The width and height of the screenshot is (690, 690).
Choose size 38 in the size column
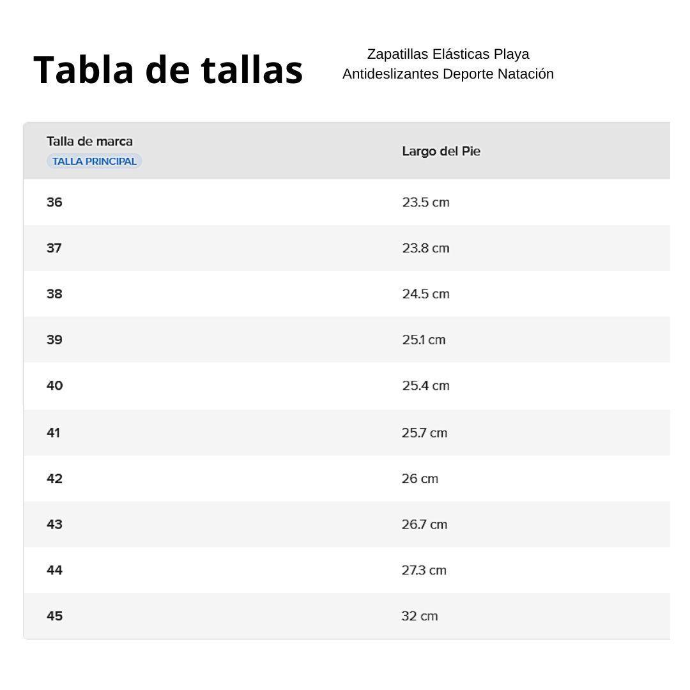54,294
